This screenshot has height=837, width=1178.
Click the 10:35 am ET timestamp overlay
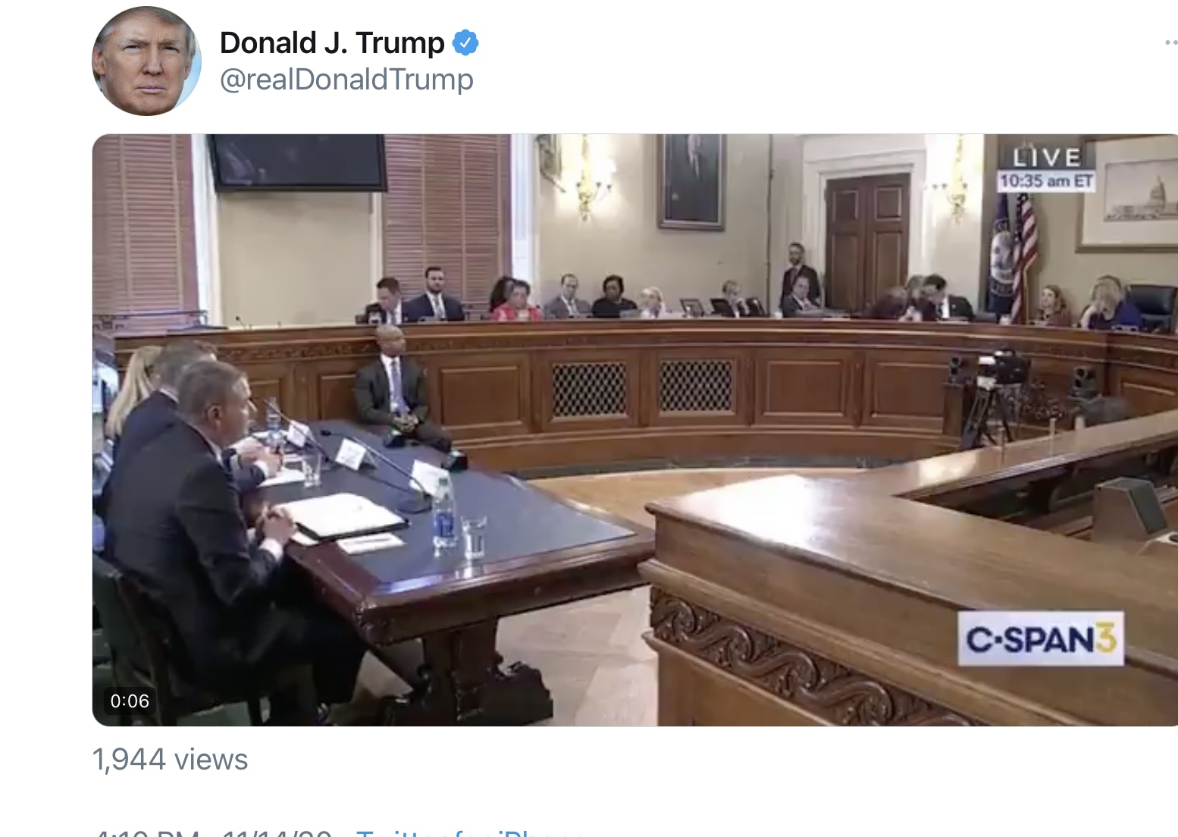click(x=1046, y=181)
